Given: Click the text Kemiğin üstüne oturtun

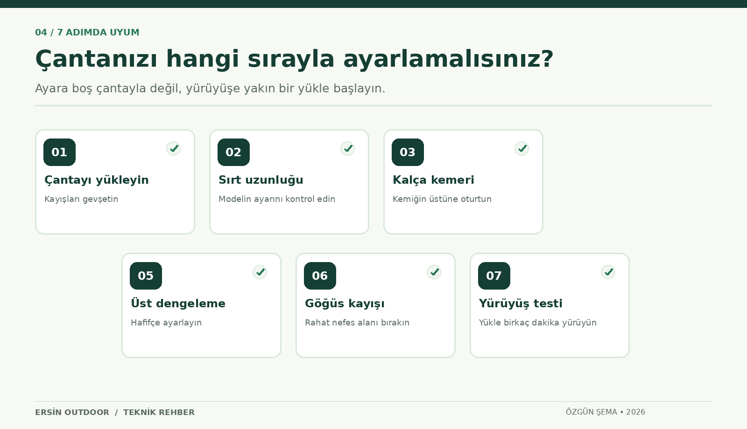Looking at the screenshot, I should coord(442,199).
